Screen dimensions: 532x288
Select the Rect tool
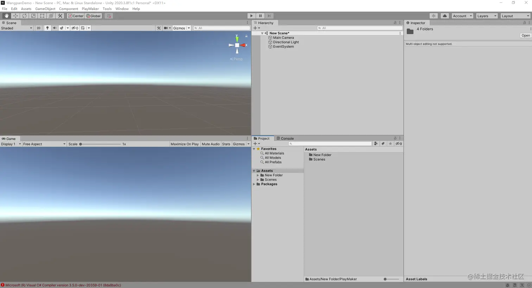(42, 16)
